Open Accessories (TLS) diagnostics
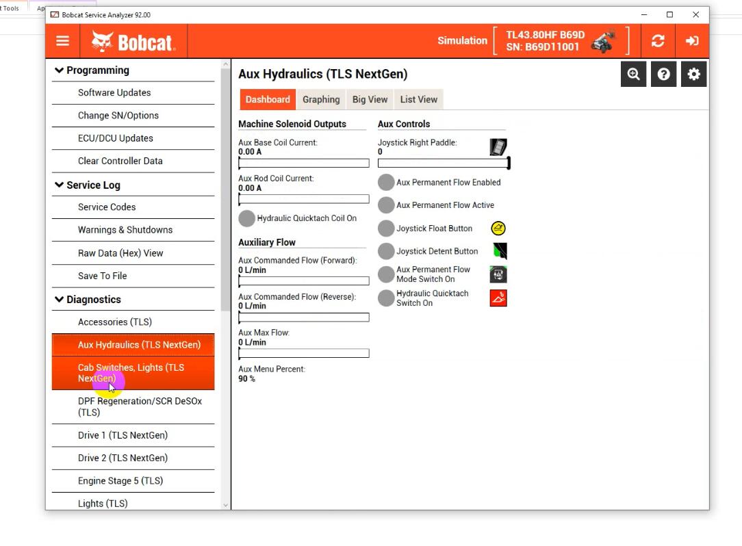Screen dimensions: 742x546 [x=133, y=322]
